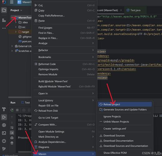Screen dimensions: 162x156
Task: Open the Bookmarks submenu
Action: click(64, 57)
